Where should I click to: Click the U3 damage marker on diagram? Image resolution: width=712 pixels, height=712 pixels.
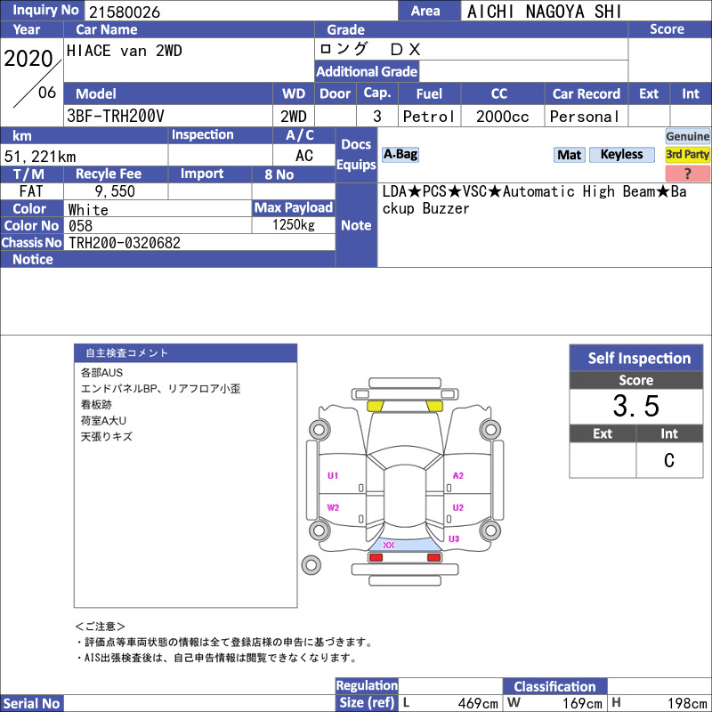point(454,538)
